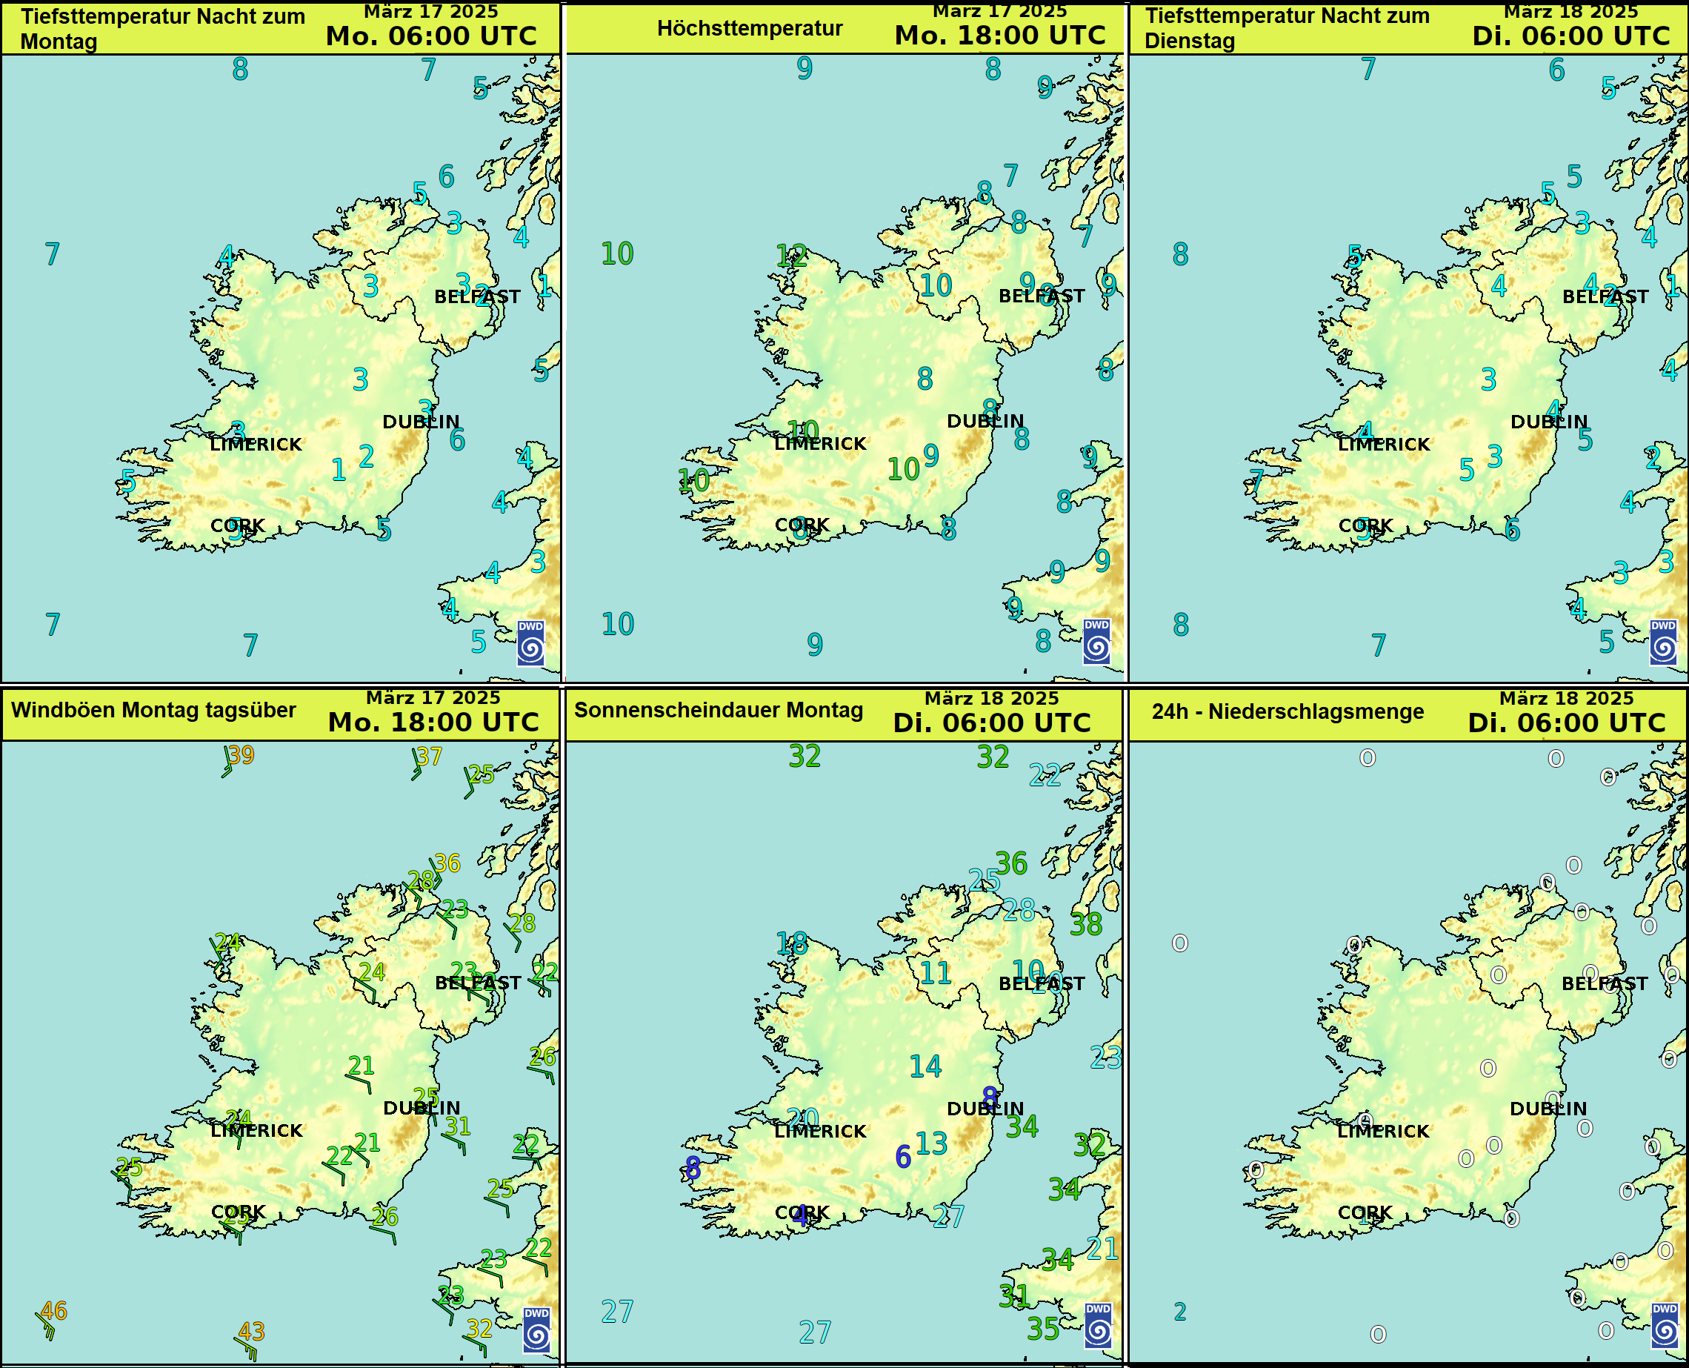1689x1368 pixels.
Task: Click 'März 18 2025' date in Niederschlagsmenge header
Action: tap(1567, 698)
